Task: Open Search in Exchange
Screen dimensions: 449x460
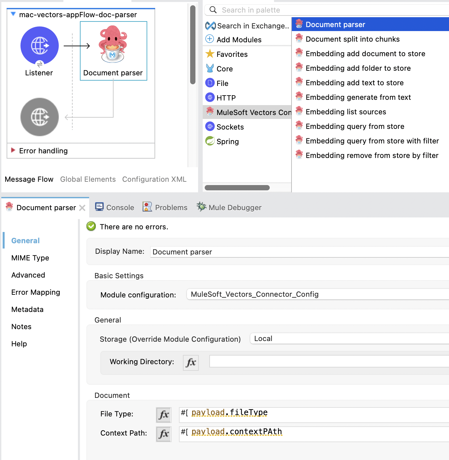Action: tap(247, 26)
